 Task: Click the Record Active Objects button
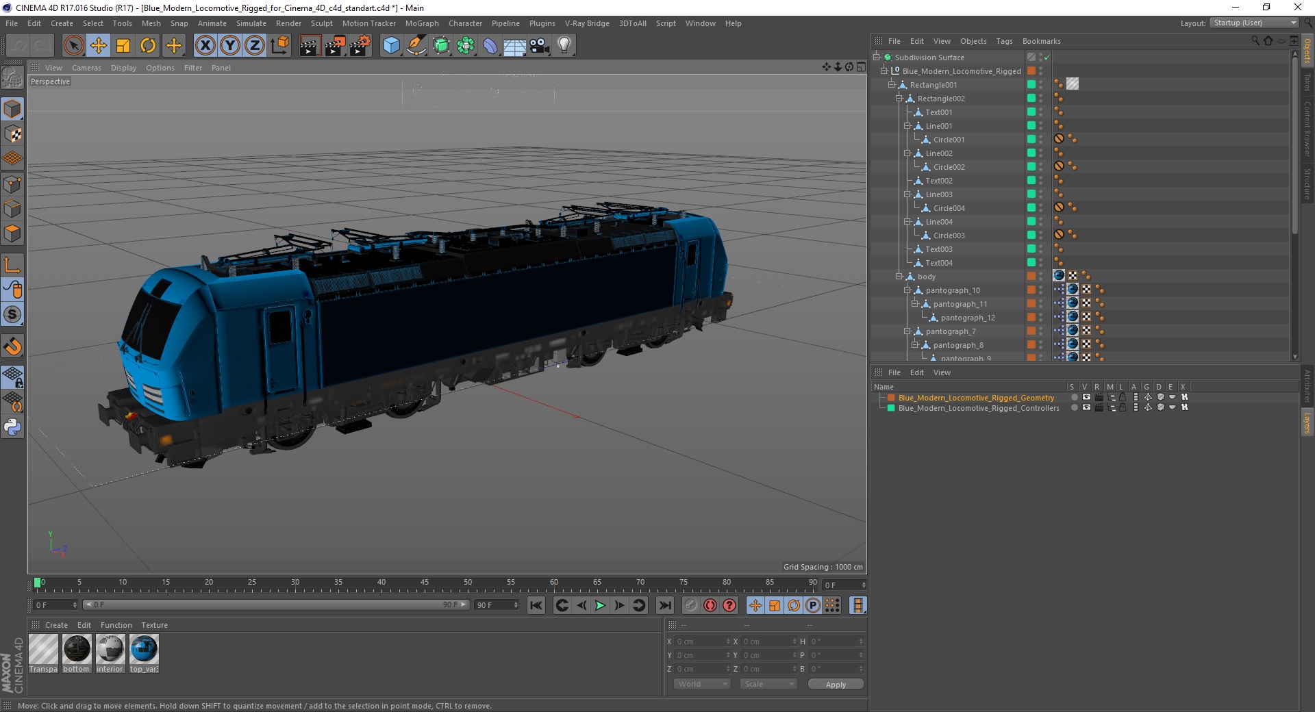[691, 605]
